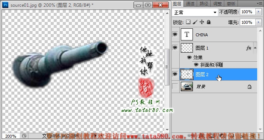Click the lock all padlock icon

[x=209, y=22]
